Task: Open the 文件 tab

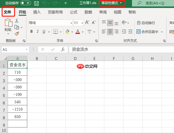Action: click(x=7, y=12)
